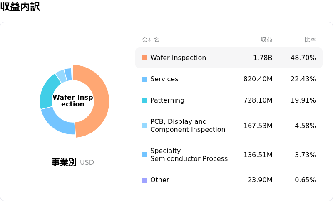This screenshot has width=333, height=201.
Task: Select the Other row label
Action: [x=160, y=180]
